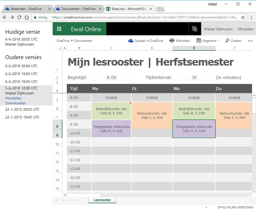Click Office Helpen Verbeteren link
The width and height of the screenshot is (256, 210).
pyautogui.click(x=235, y=207)
